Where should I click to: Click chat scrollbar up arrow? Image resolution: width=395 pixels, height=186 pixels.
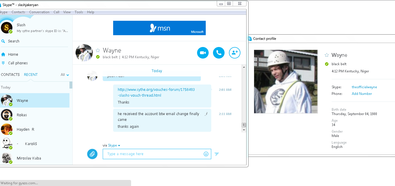[x=244, y=67]
